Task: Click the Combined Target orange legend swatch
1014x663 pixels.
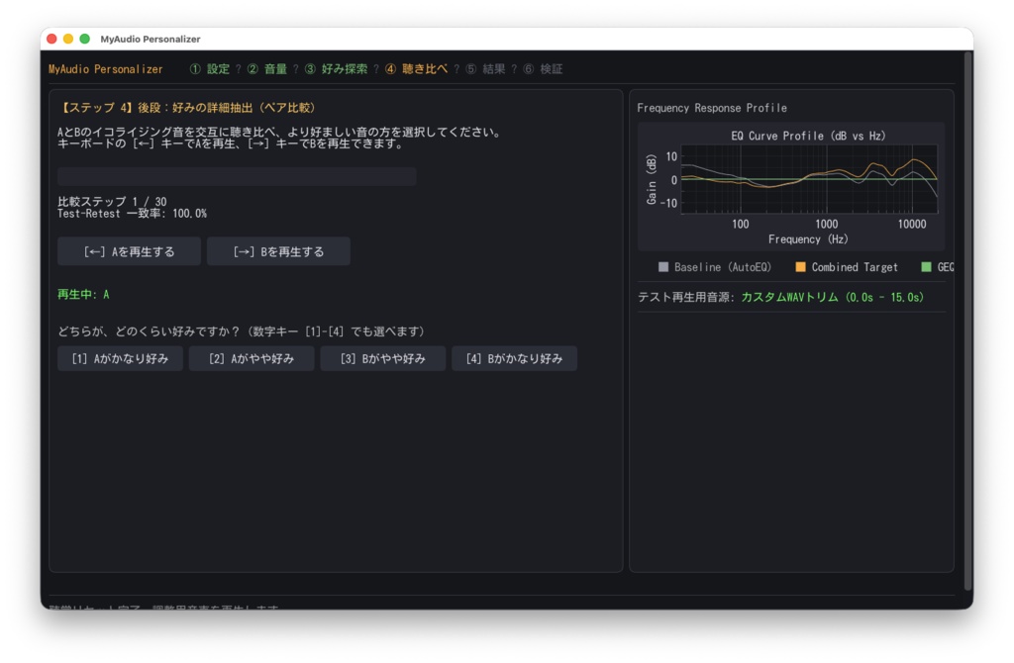Action: point(800,267)
